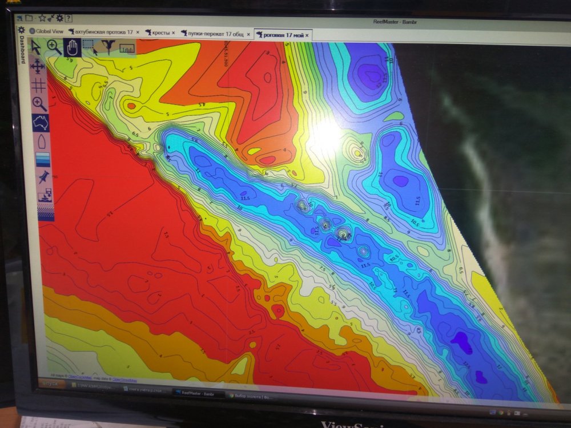
Task: Open the gear menu above Dashboard
Action: click(x=21, y=30)
